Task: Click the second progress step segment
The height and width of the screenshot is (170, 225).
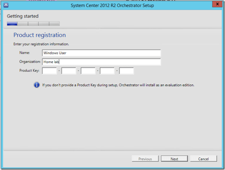Action: coord(22,24)
